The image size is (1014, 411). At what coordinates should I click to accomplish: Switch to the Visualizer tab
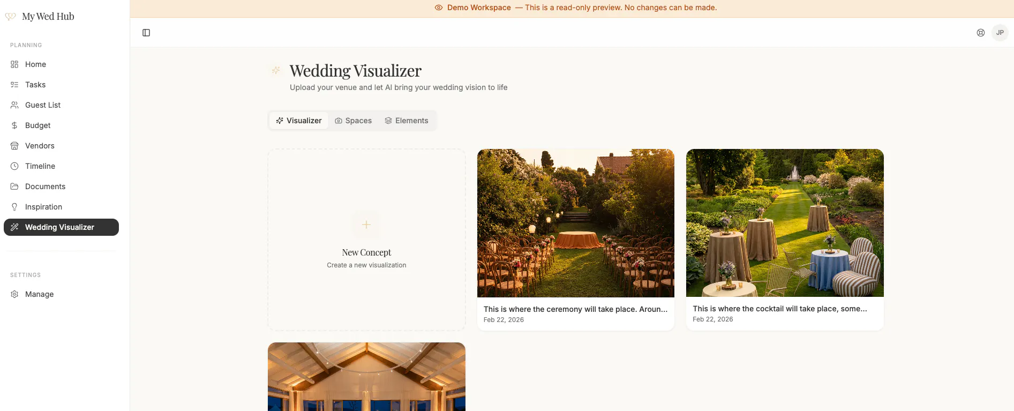299,121
